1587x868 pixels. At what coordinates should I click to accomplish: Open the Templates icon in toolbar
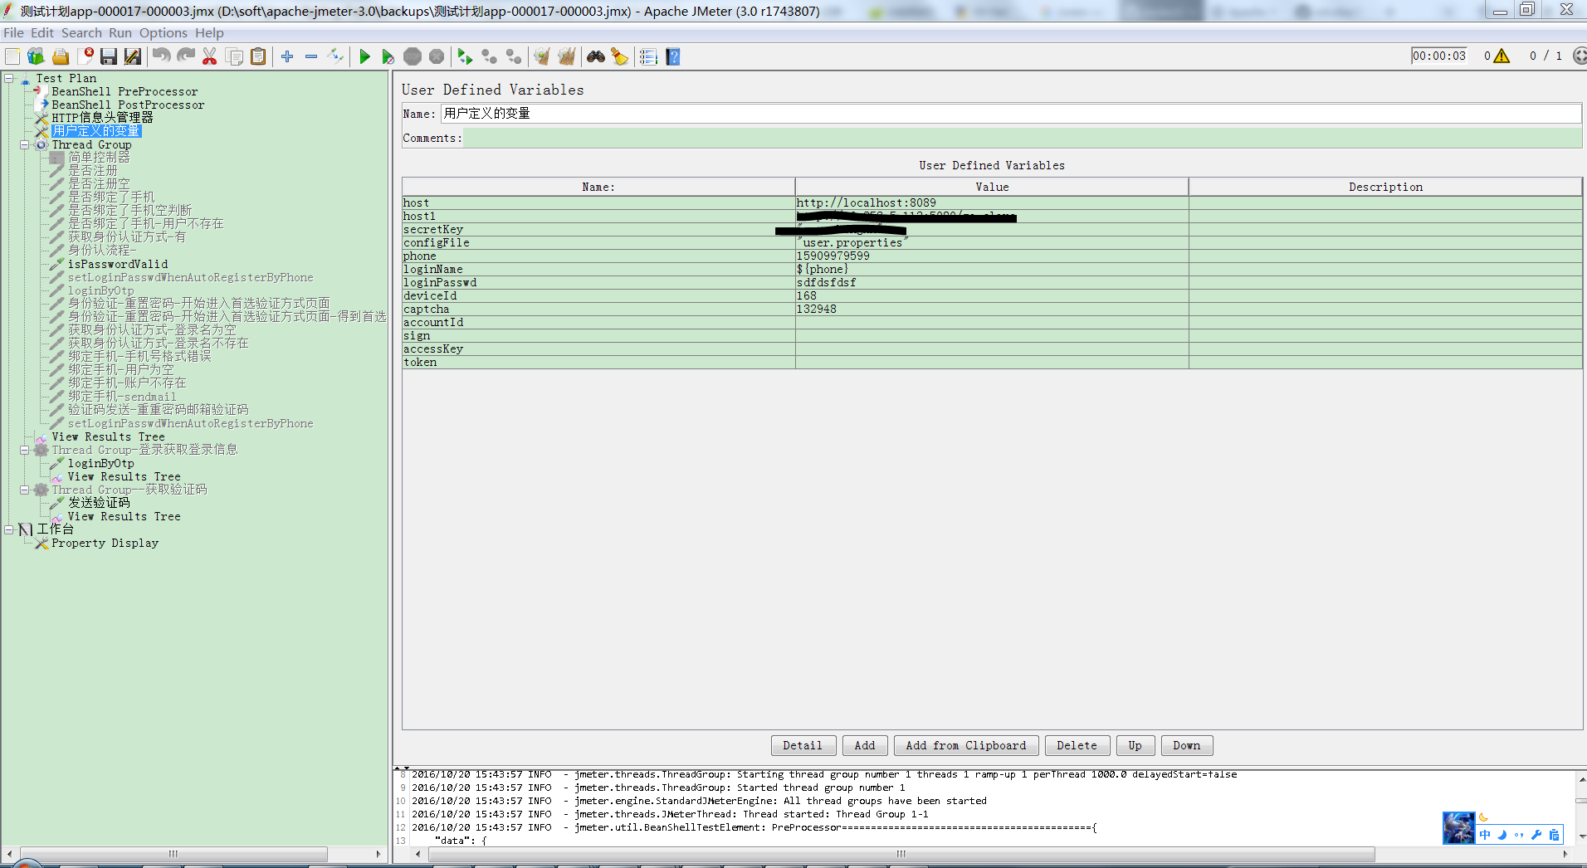(x=36, y=56)
